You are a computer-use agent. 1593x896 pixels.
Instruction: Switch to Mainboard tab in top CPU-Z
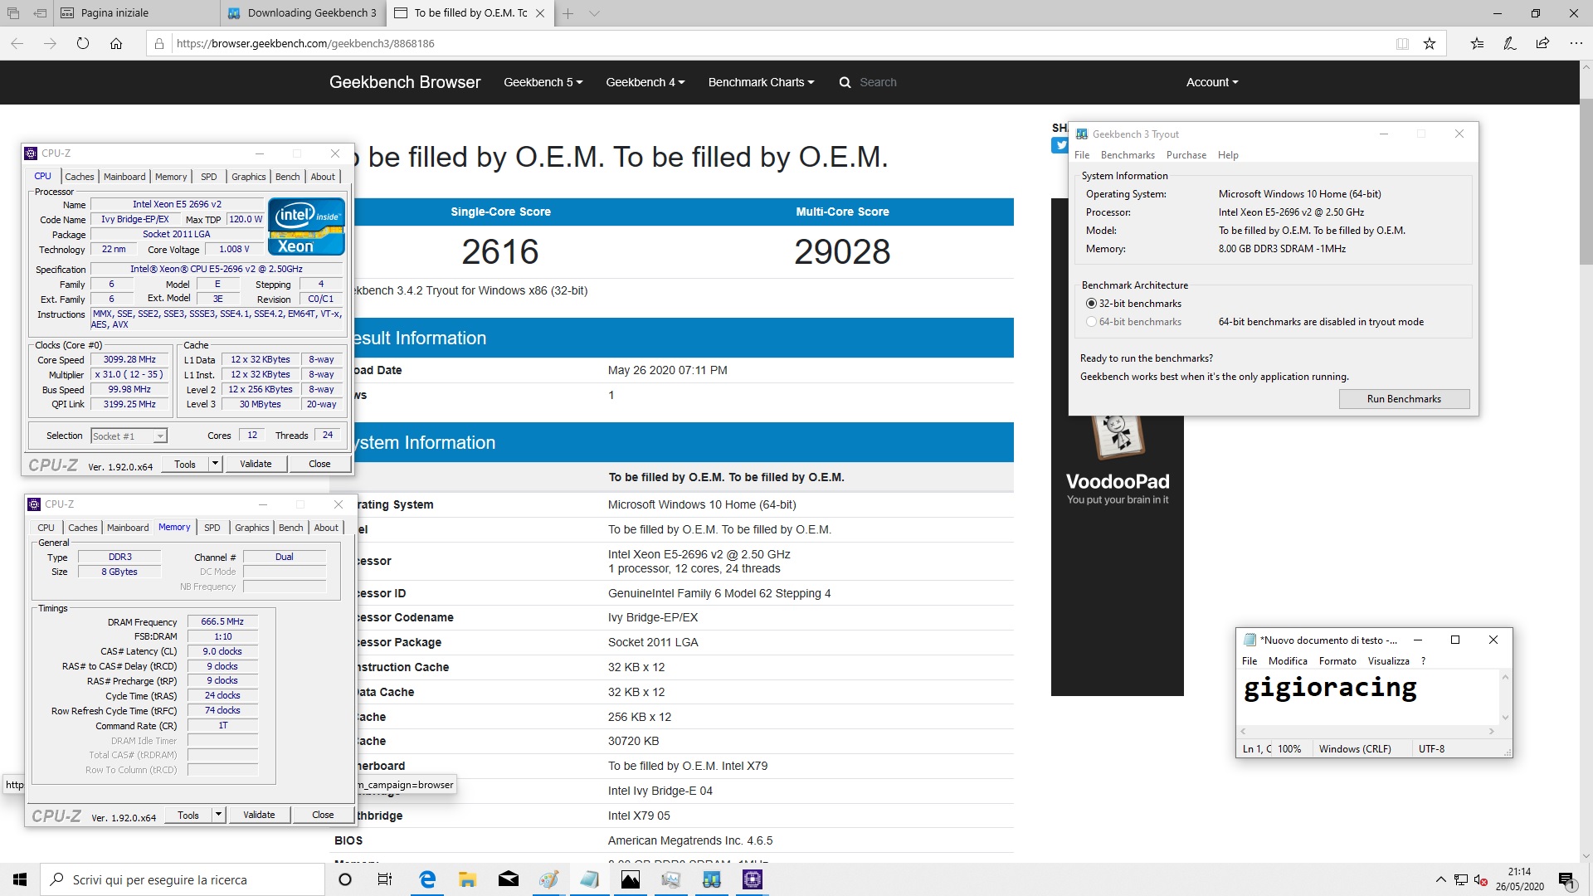tap(124, 177)
